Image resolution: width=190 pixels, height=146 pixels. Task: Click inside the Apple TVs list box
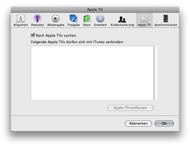(x=92, y=73)
